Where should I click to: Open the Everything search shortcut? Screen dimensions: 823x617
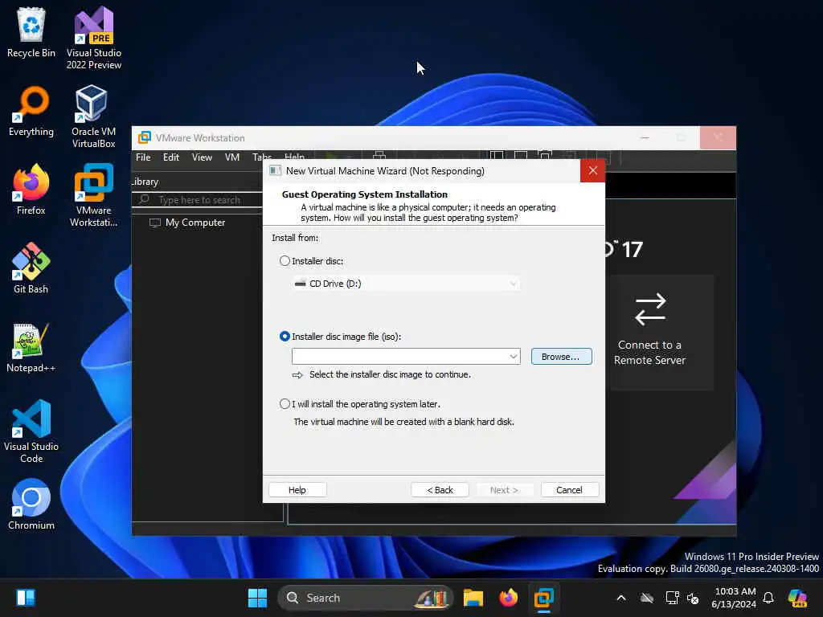(x=31, y=111)
